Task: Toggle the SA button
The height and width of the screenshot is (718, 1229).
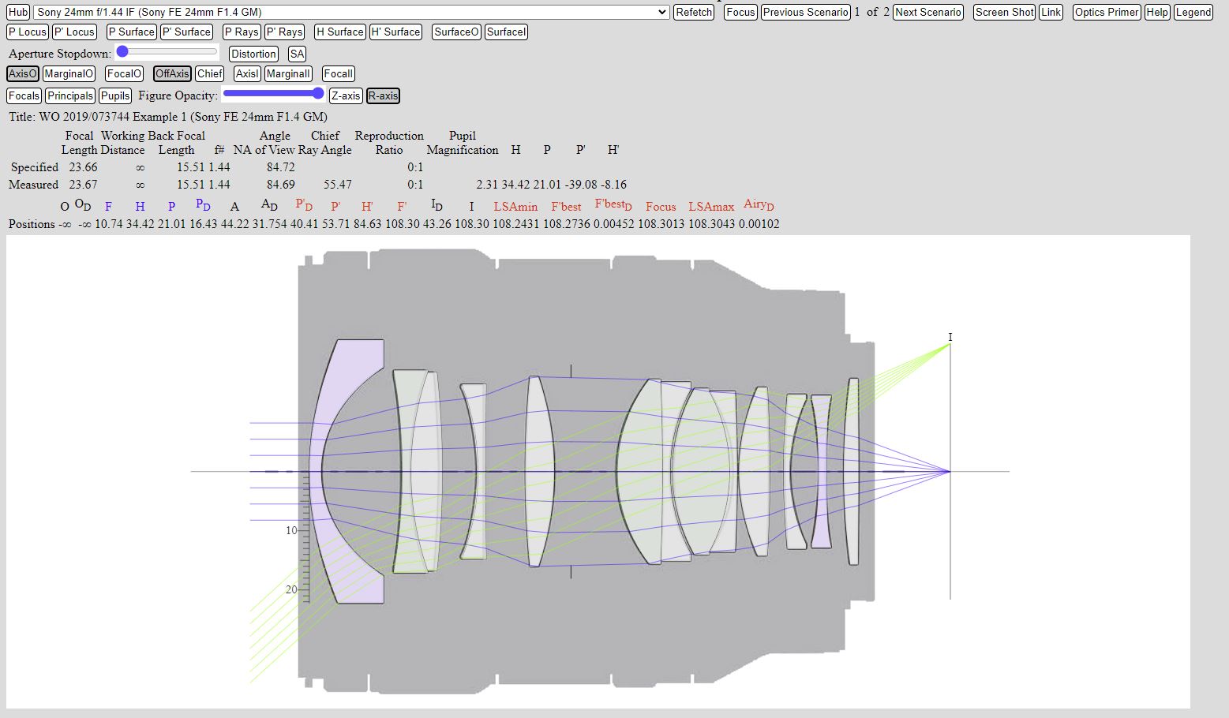Action: coord(297,54)
